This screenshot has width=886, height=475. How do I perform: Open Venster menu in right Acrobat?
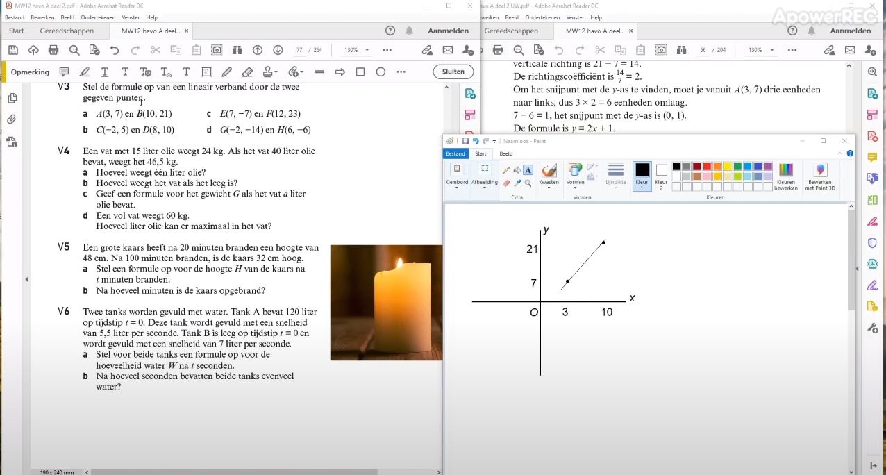pos(575,17)
